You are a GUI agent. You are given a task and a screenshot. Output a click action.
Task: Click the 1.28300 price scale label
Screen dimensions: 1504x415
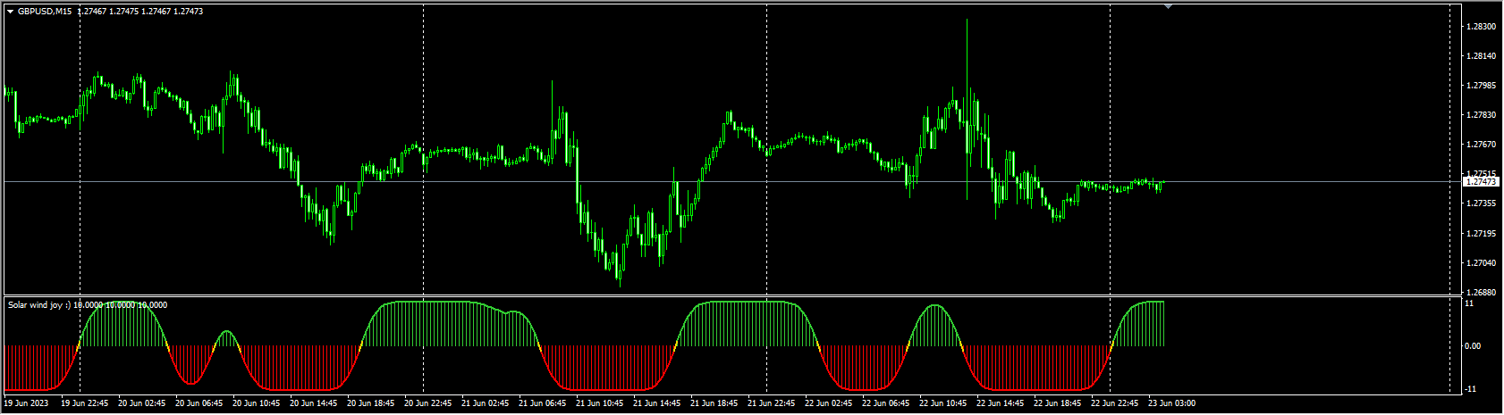(x=1480, y=27)
